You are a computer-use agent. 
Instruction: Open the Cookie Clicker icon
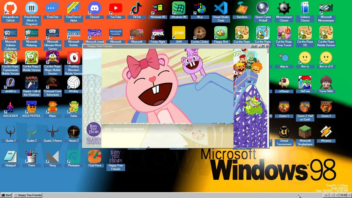point(200,35)
